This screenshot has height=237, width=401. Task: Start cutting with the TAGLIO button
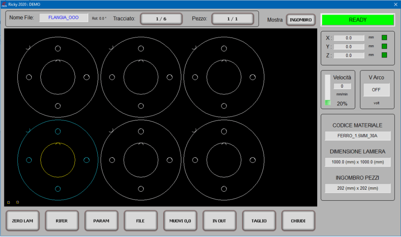259,221
